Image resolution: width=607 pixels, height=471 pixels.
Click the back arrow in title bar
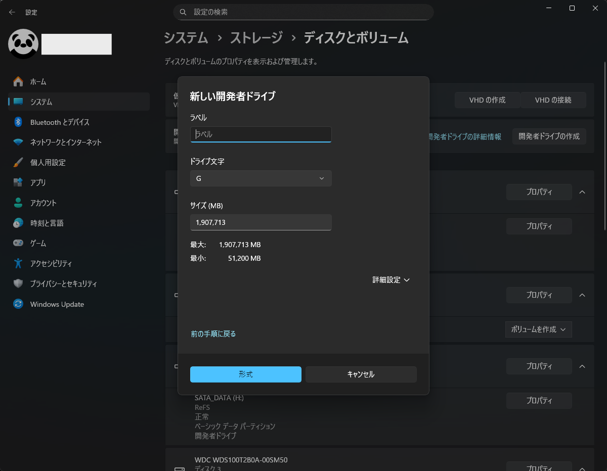coord(12,12)
